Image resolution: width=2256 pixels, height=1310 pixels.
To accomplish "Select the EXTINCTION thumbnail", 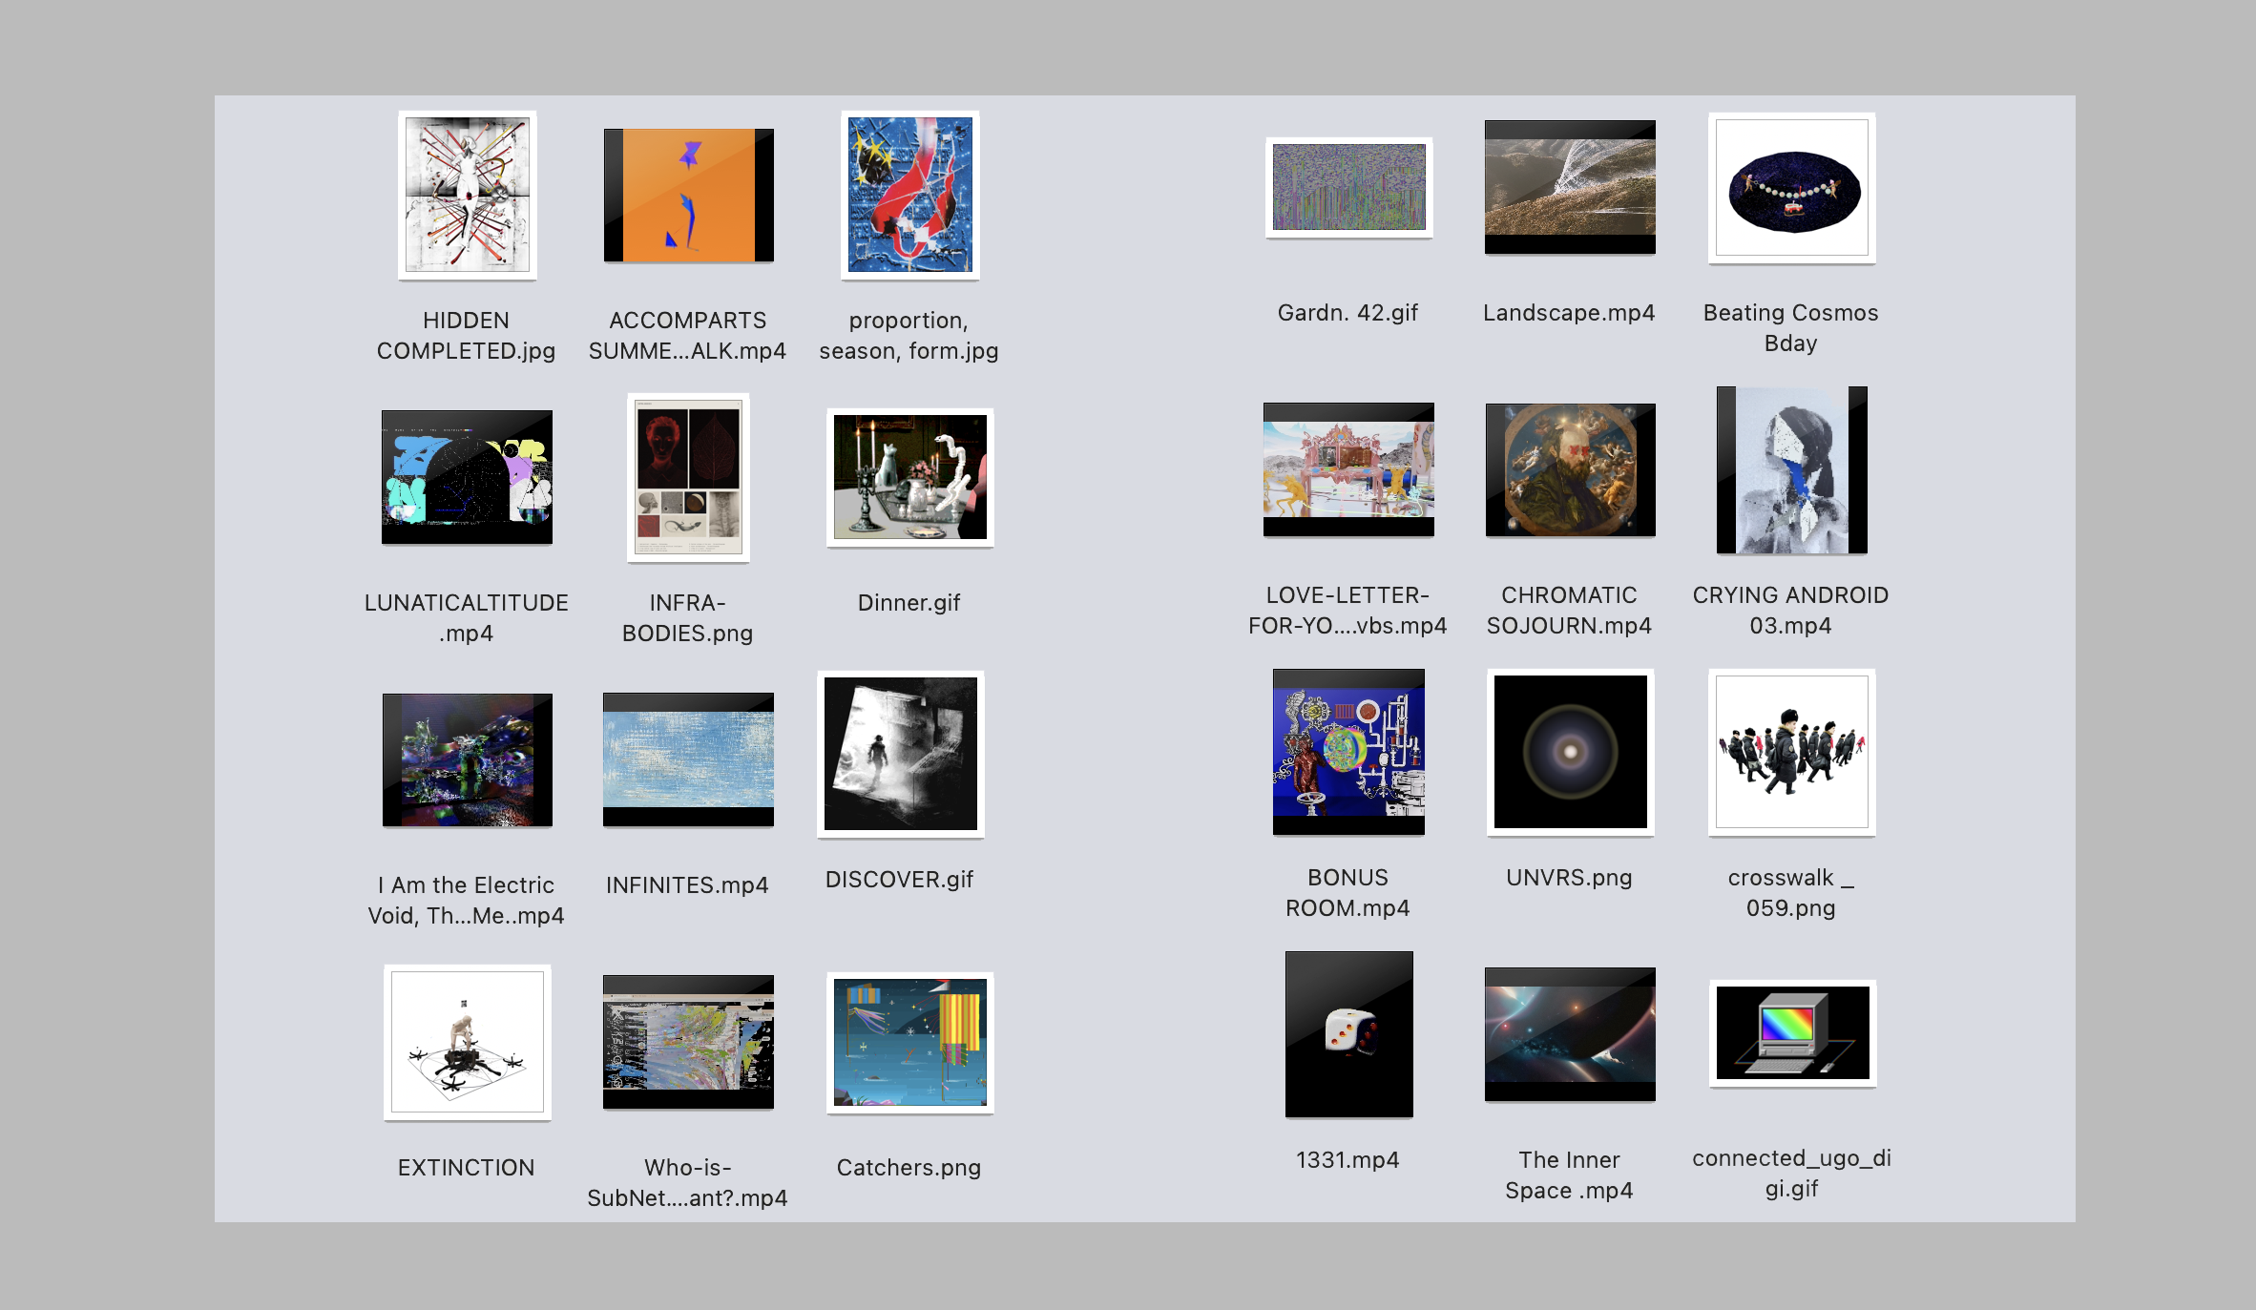I will (x=467, y=1042).
